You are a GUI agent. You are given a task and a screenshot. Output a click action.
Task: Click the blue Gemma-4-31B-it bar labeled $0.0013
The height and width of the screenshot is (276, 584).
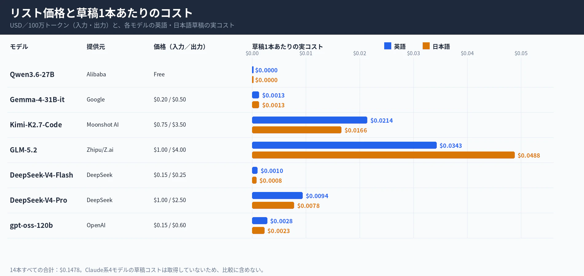[x=255, y=95]
